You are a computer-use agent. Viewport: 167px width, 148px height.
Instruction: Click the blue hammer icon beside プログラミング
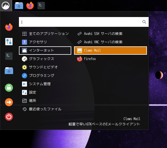point(24,76)
